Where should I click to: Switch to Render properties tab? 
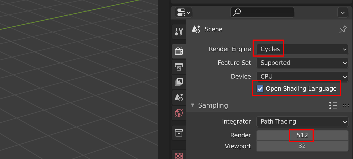click(x=179, y=51)
